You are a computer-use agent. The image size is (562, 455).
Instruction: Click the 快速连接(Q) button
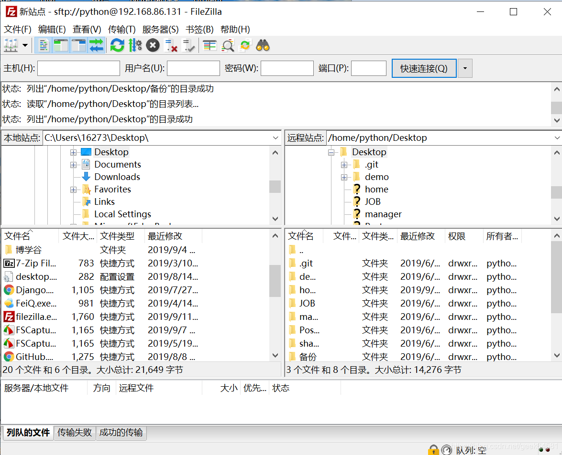424,68
